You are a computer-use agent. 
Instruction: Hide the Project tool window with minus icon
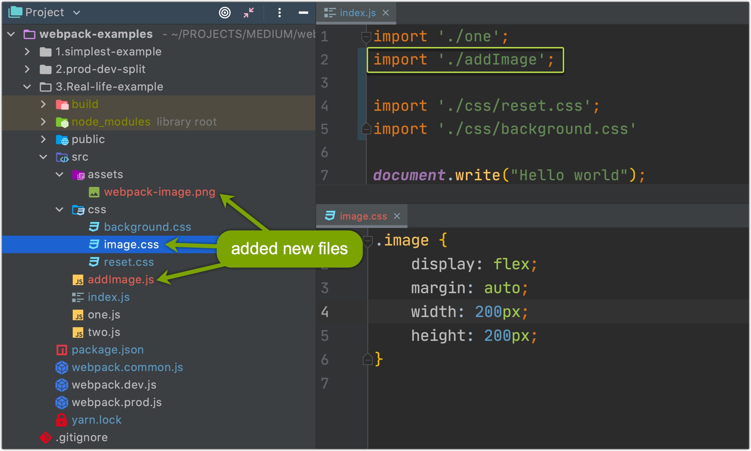tap(303, 13)
